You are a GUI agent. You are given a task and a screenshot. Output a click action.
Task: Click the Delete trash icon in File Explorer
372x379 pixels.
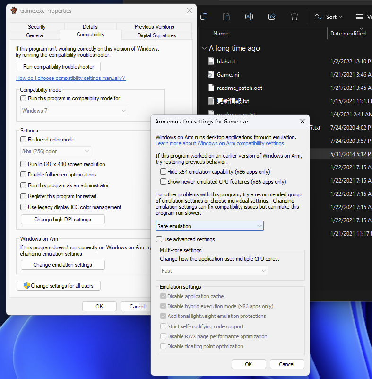[294, 17]
